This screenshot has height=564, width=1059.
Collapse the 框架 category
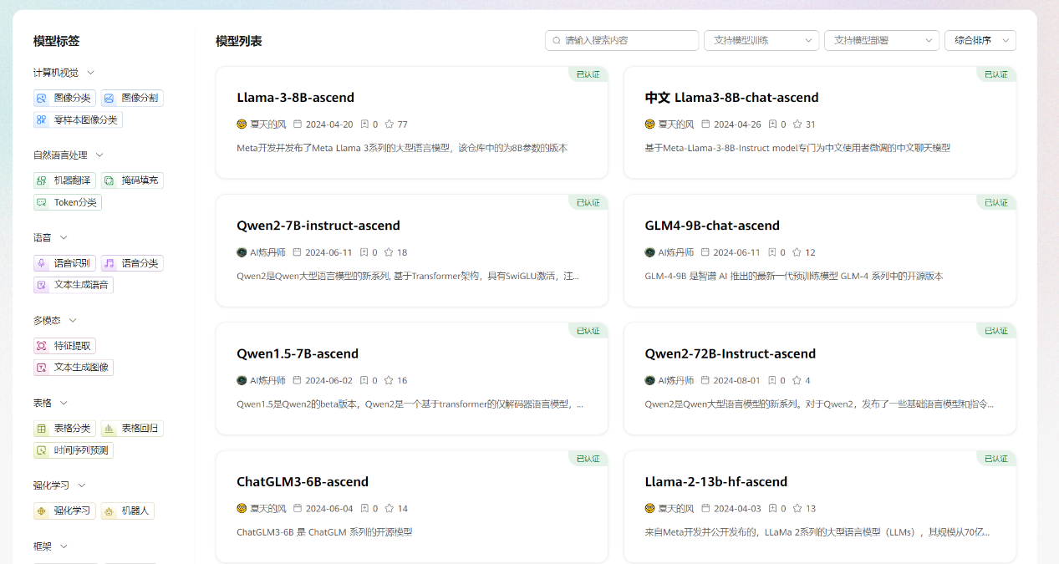coord(64,546)
